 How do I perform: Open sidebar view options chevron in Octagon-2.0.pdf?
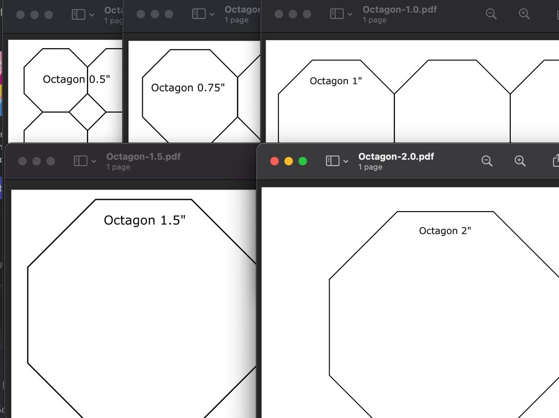[x=344, y=161]
